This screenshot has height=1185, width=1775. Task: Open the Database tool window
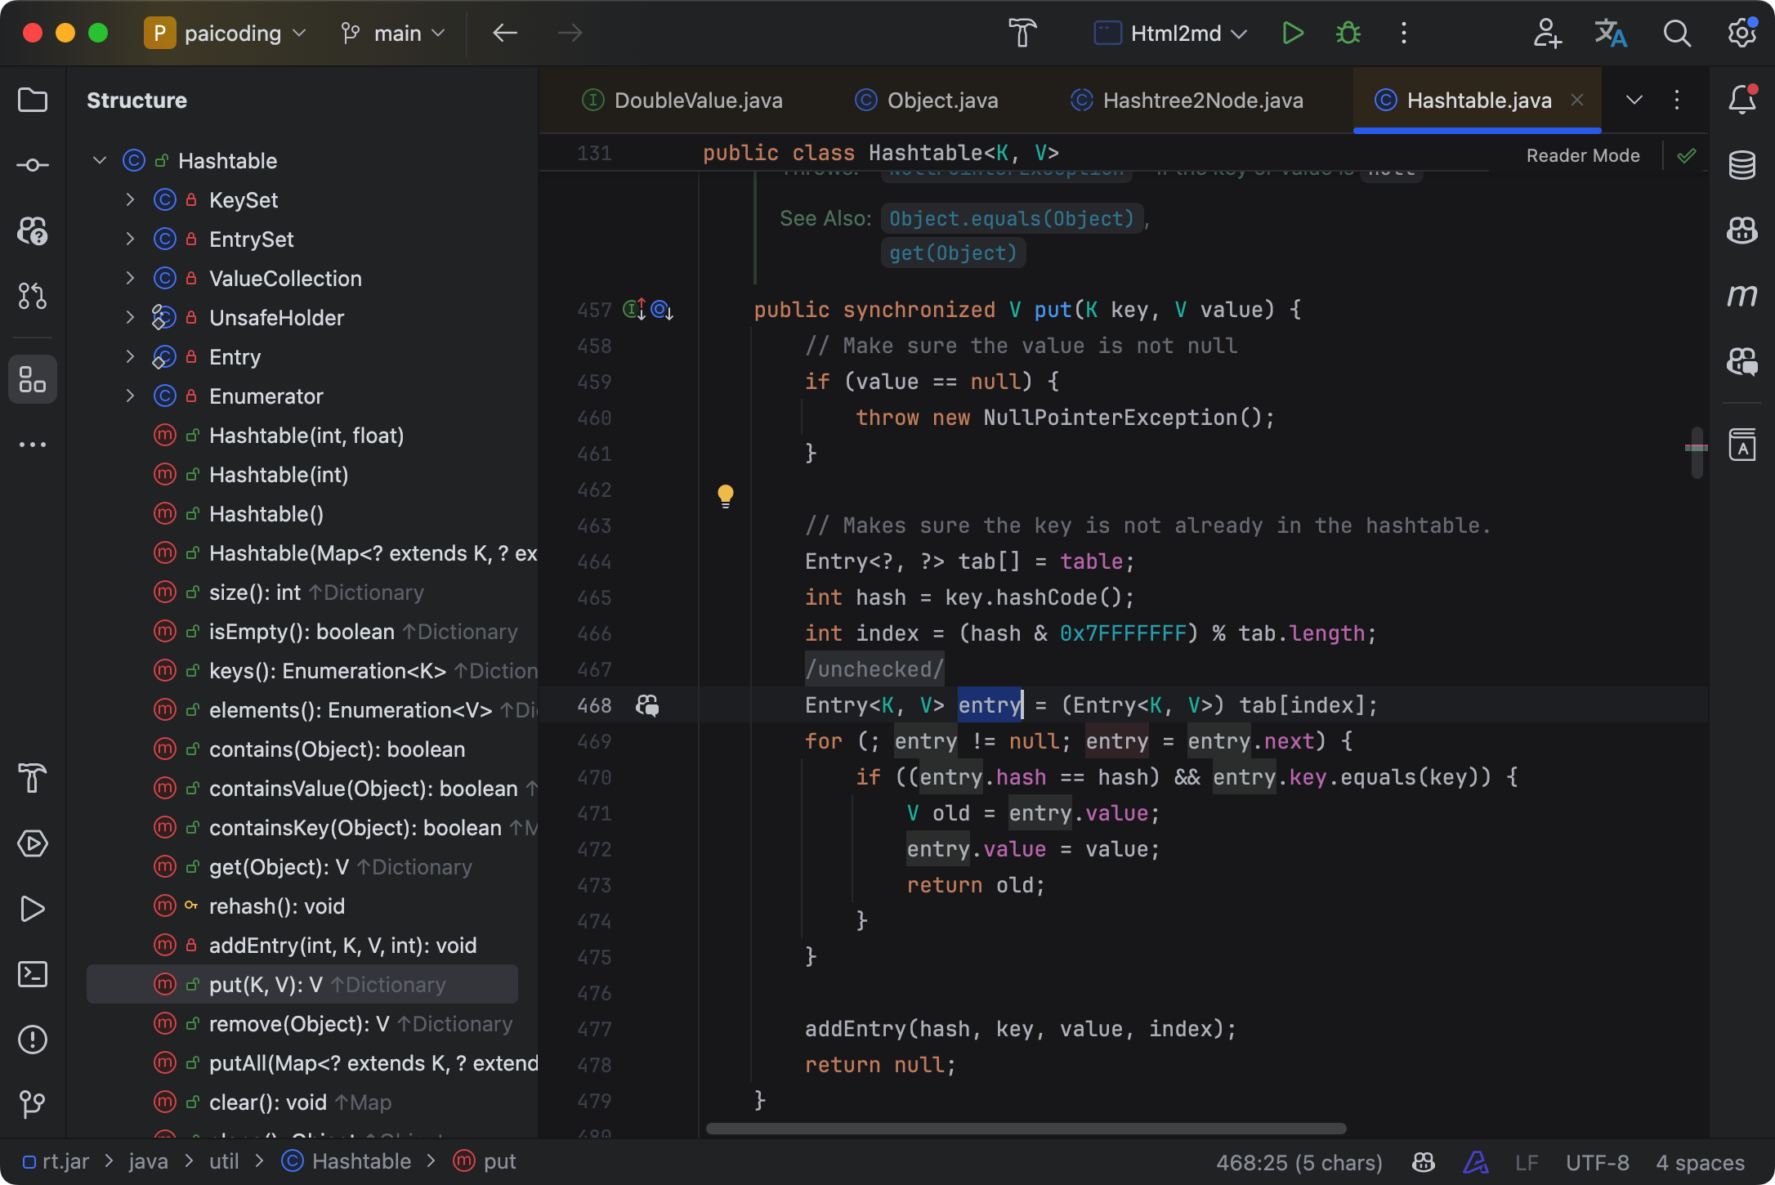(1741, 165)
